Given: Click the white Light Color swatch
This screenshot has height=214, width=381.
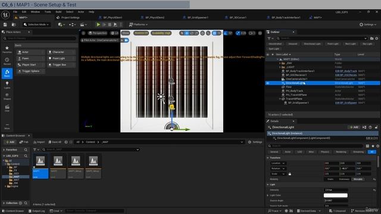Looking at the screenshot, I should [336, 196].
